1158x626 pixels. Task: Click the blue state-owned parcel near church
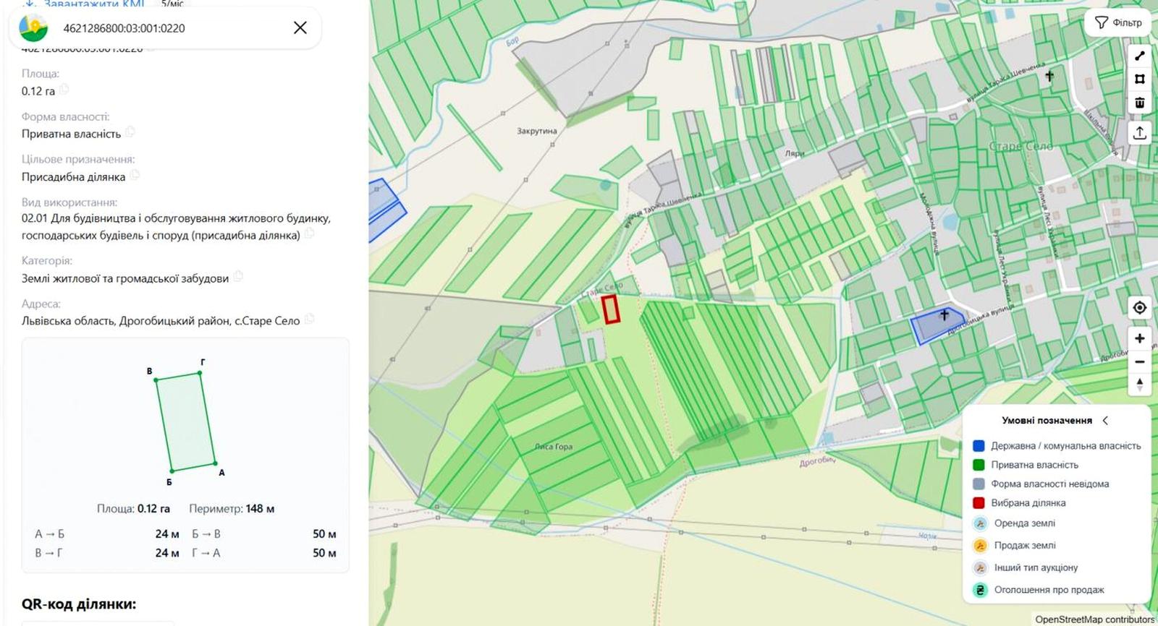click(x=937, y=325)
